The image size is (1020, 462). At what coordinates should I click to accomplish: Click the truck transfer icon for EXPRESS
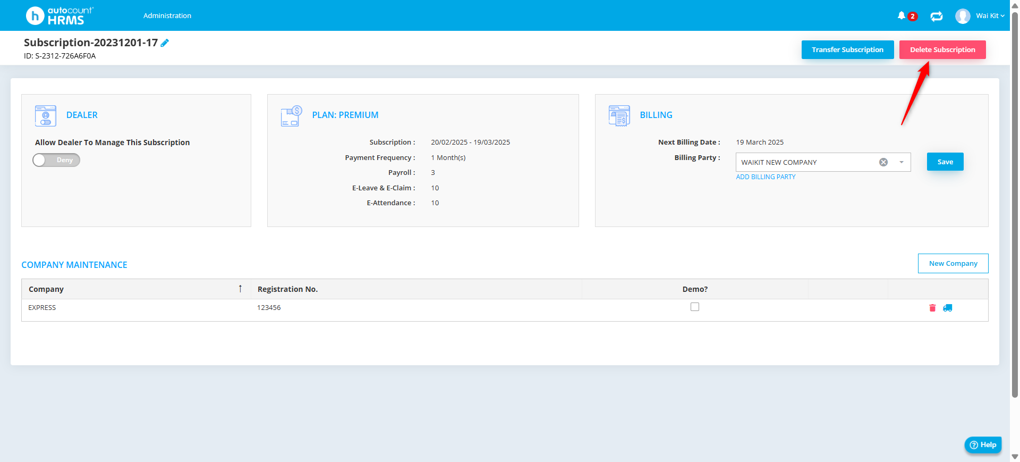948,308
